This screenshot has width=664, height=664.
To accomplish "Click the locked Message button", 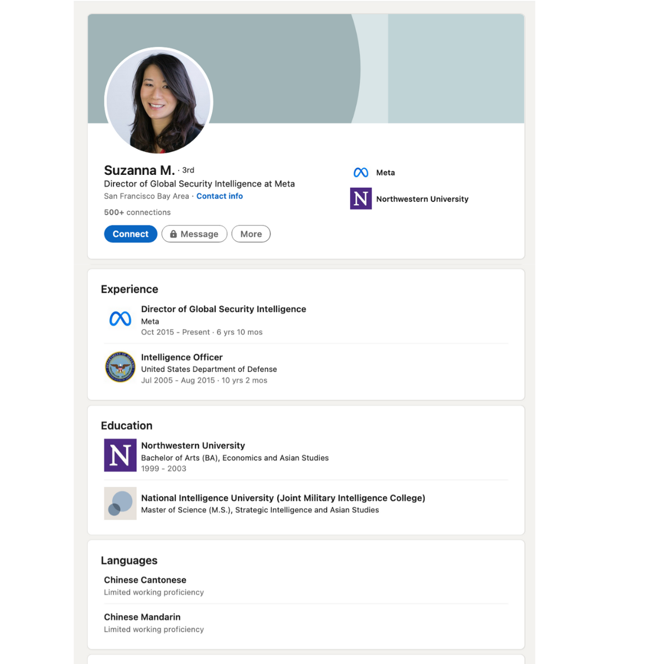I will pos(194,234).
